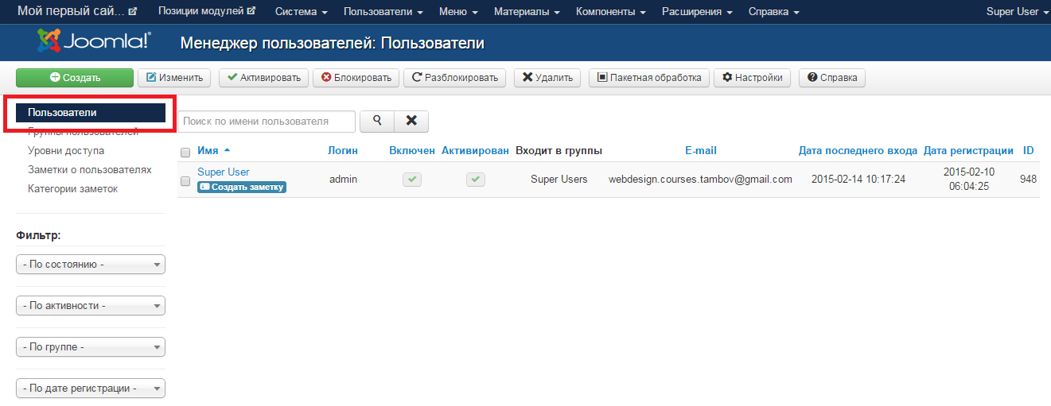Open 'Уровни доступа' in sidebar

(x=66, y=150)
